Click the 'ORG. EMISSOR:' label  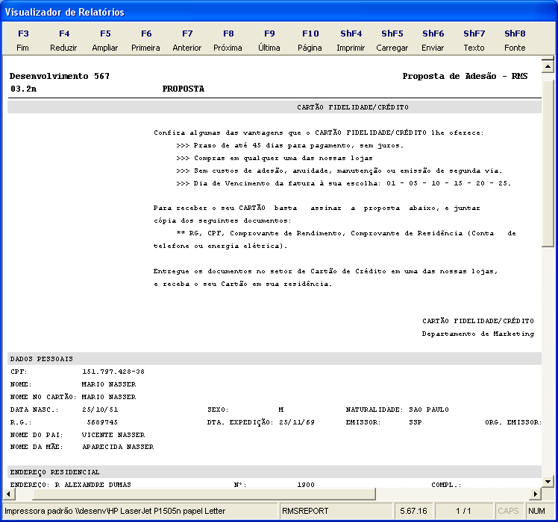coord(512,422)
